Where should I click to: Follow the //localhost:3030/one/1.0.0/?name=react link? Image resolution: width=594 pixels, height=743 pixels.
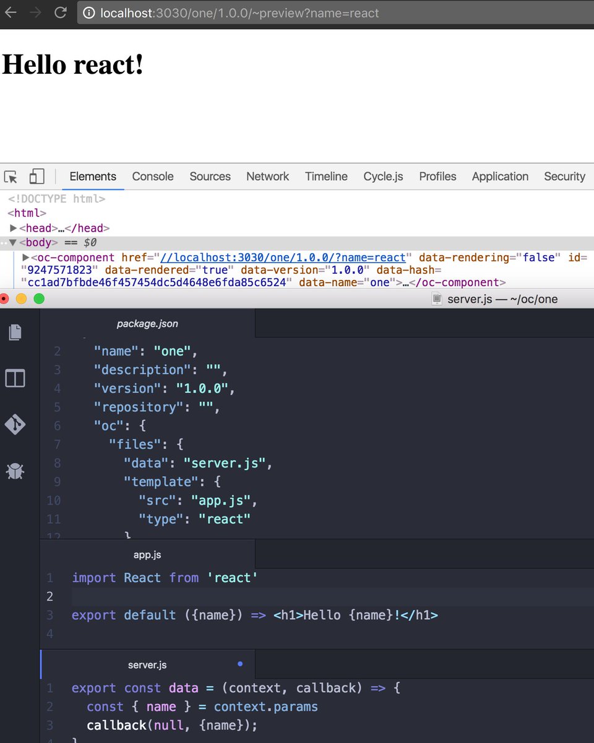point(283,258)
